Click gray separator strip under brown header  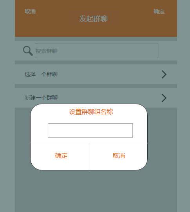[96, 39]
